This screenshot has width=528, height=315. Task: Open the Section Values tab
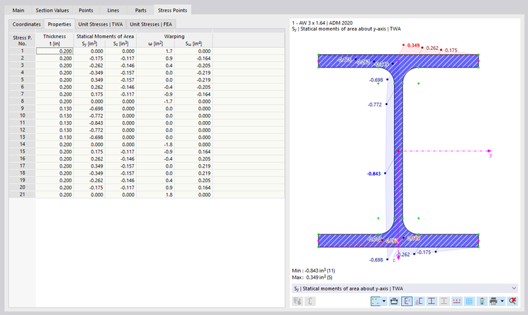(52, 10)
